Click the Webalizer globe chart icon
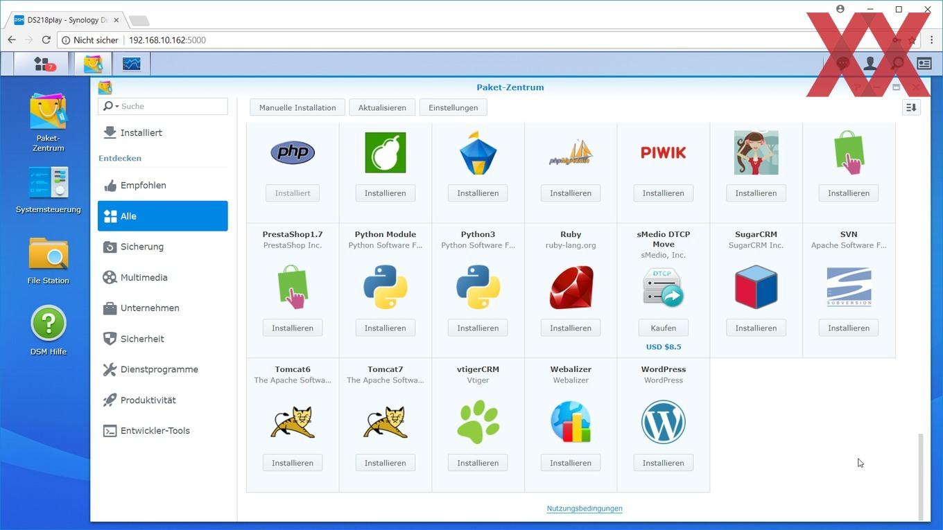 571,422
